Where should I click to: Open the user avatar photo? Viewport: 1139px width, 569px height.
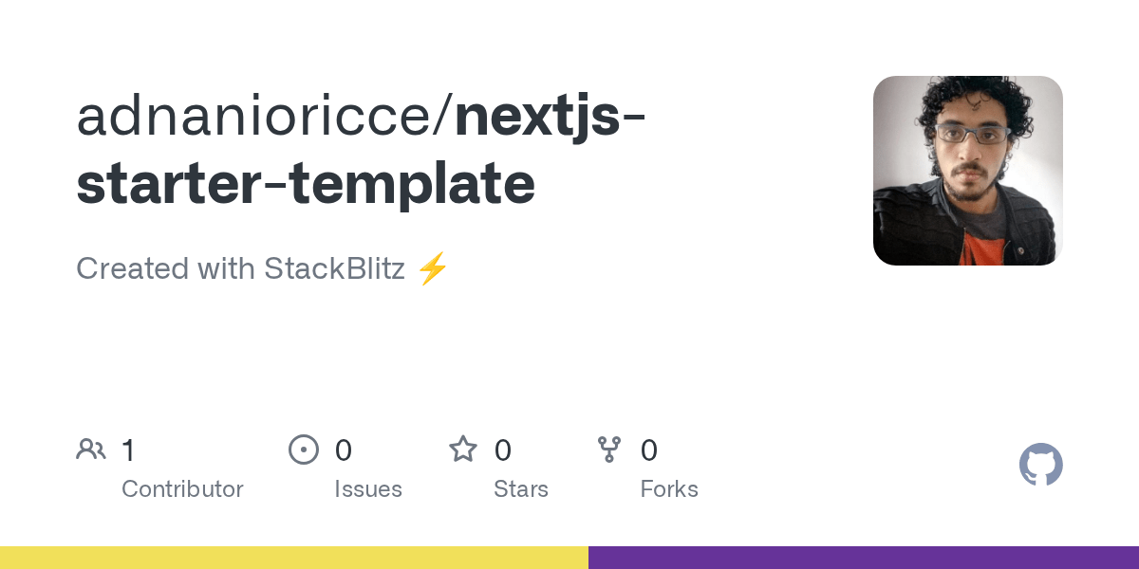[967, 171]
